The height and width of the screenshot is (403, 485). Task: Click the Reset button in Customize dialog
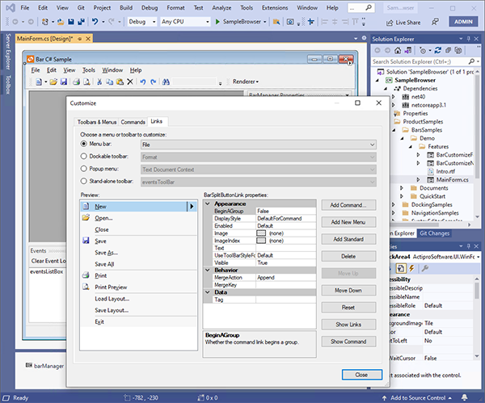(348, 308)
